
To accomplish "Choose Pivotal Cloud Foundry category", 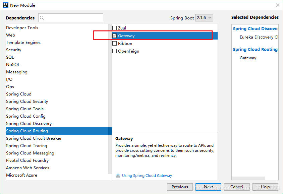I will click(x=57, y=160).
